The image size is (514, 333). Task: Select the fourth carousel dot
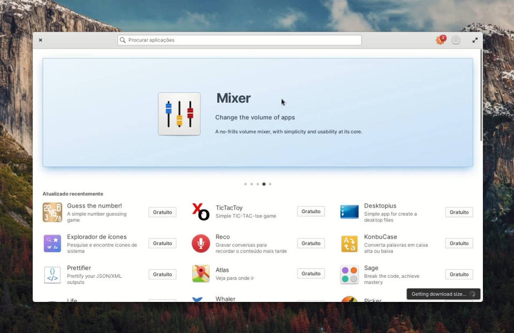(x=264, y=184)
